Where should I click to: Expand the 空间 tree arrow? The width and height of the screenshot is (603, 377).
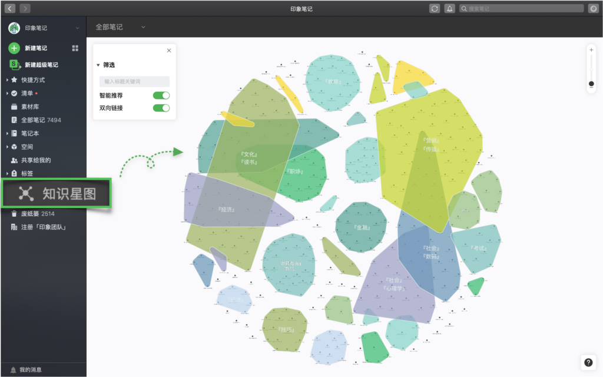[7, 147]
